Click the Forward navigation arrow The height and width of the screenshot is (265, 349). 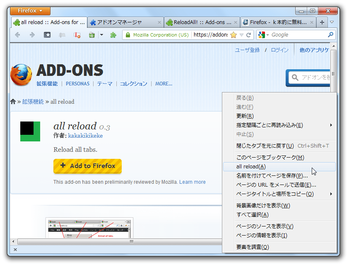(32, 35)
